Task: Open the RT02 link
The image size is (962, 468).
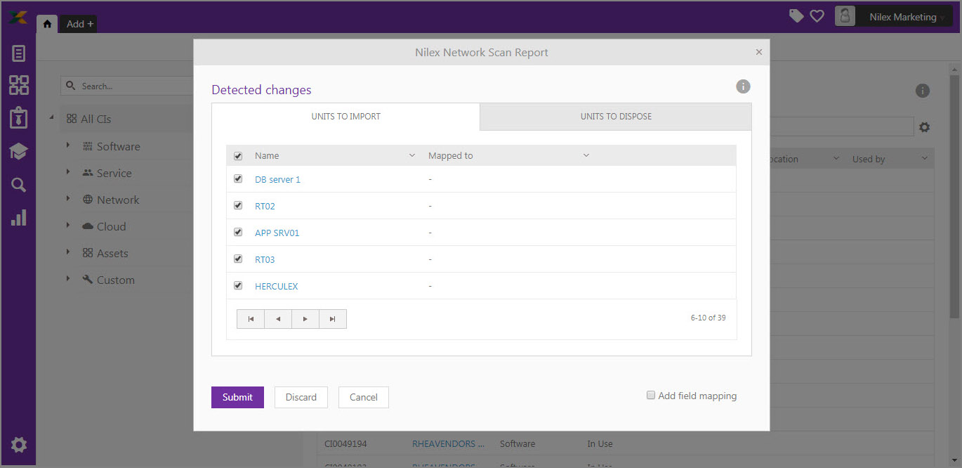Action: [x=265, y=207]
